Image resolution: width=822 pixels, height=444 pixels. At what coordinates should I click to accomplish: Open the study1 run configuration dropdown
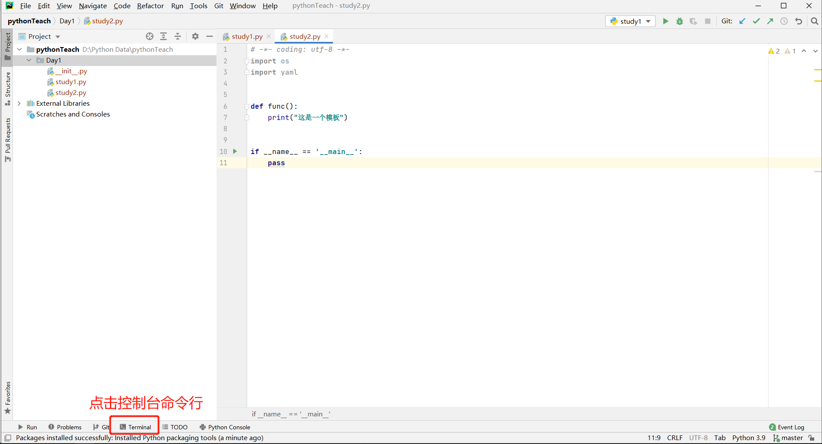[631, 21]
